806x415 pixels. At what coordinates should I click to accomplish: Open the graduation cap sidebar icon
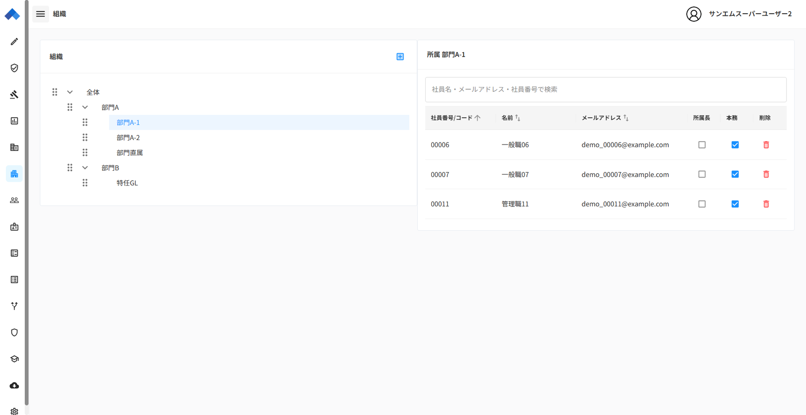[x=14, y=359]
